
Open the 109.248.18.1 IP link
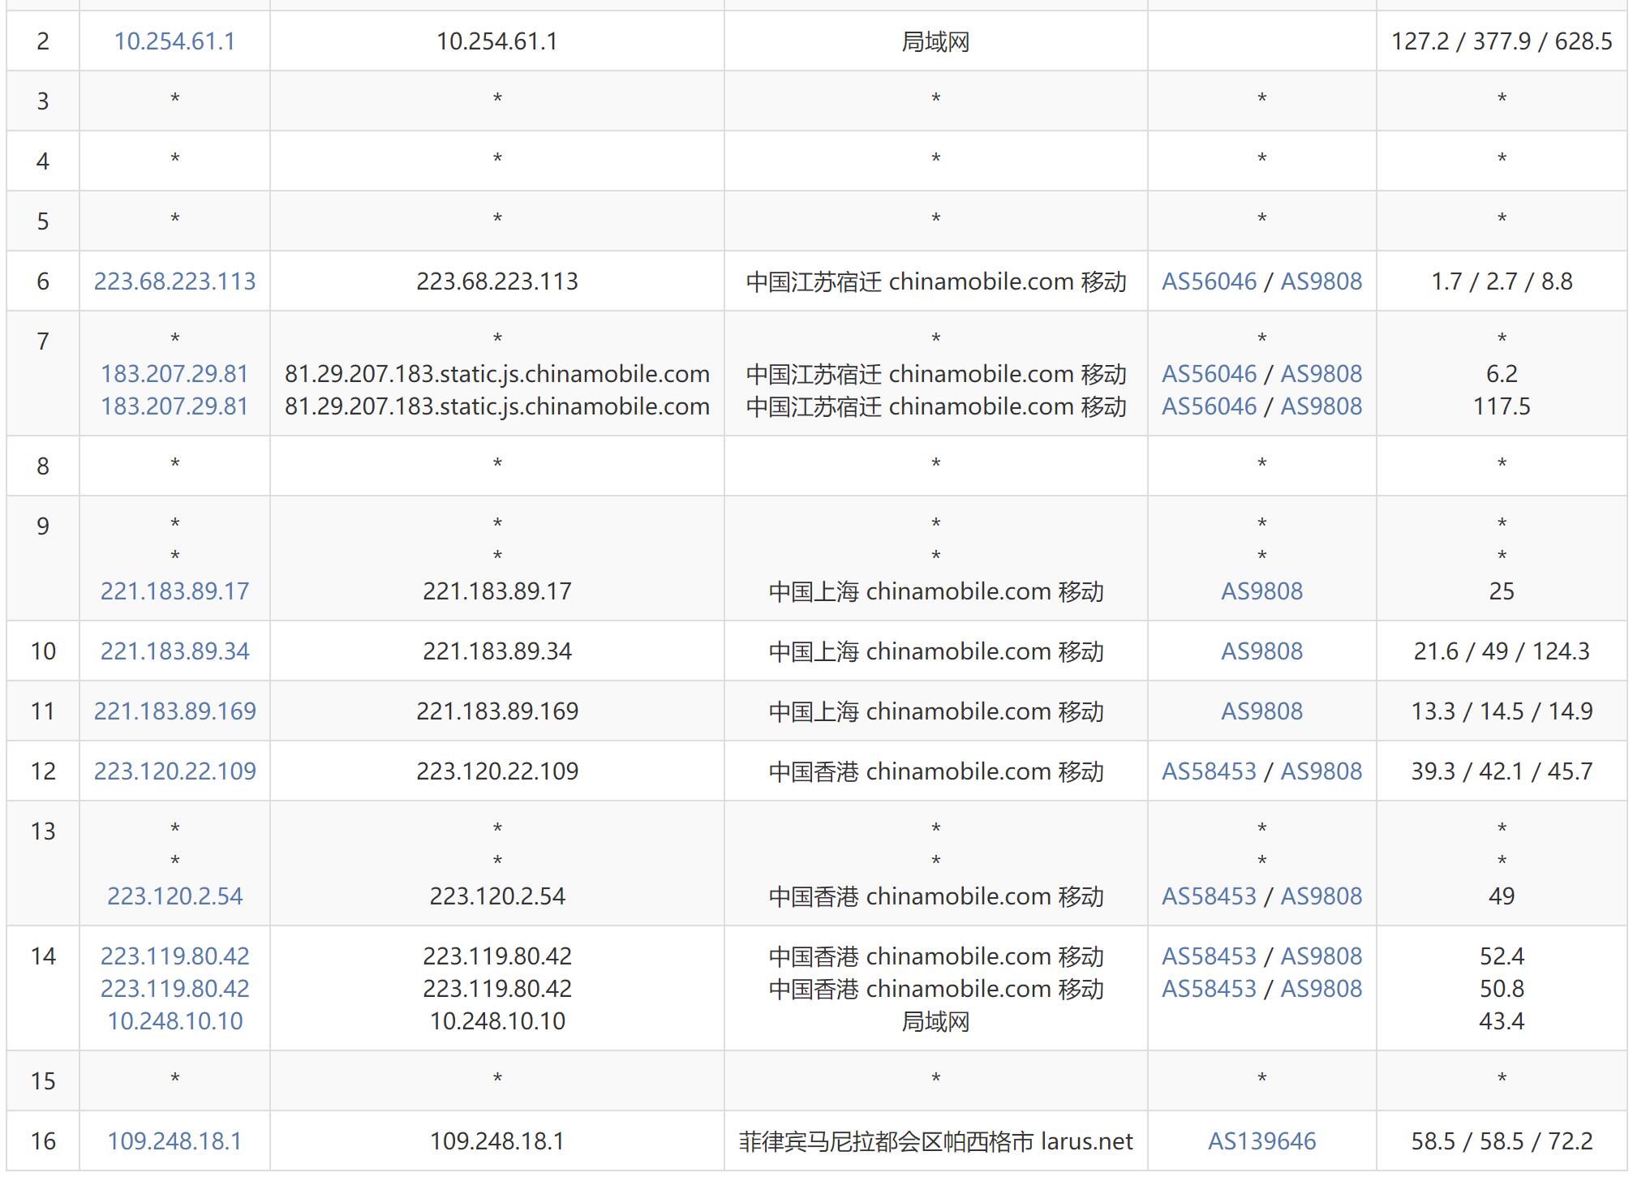coord(174,1141)
